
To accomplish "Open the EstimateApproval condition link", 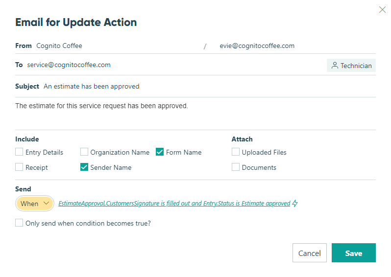I will [174, 203].
